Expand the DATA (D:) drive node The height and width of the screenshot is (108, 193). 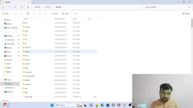click(x=3, y=88)
